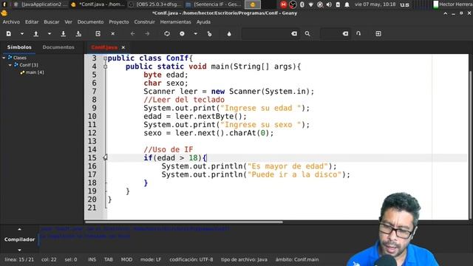Click the Bluetooth tray icon

(x=302, y=4)
